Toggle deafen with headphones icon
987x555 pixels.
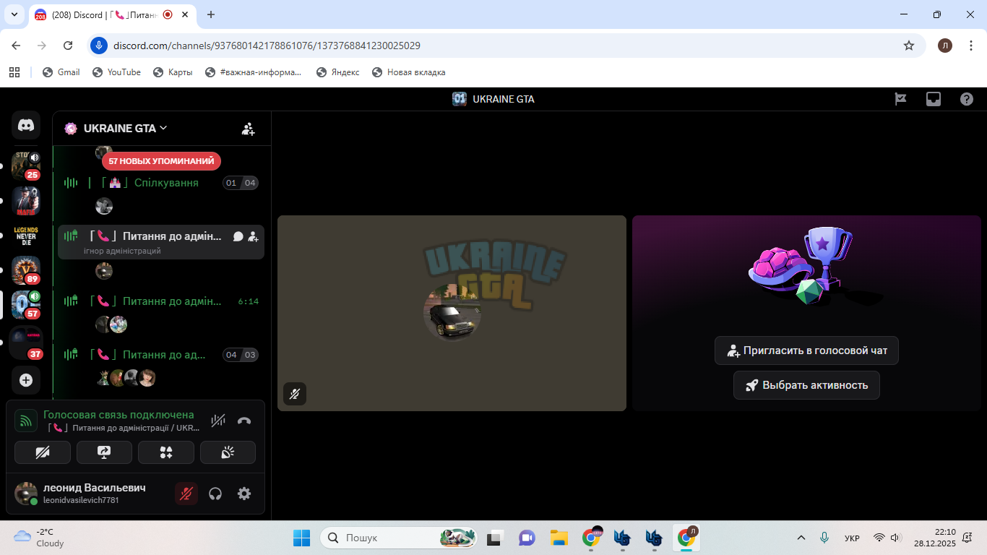coord(215,494)
